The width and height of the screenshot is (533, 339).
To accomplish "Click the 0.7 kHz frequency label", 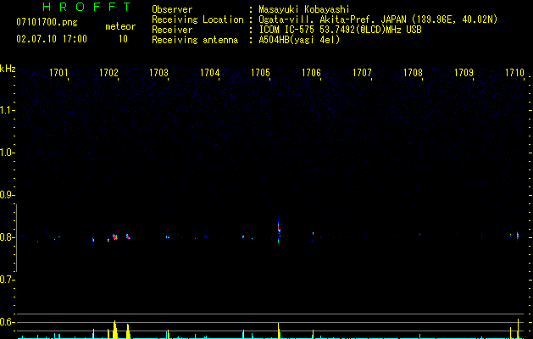I will point(6,280).
